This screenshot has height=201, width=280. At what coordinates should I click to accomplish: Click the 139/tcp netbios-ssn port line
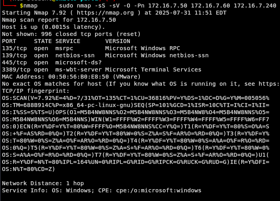(105, 55)
